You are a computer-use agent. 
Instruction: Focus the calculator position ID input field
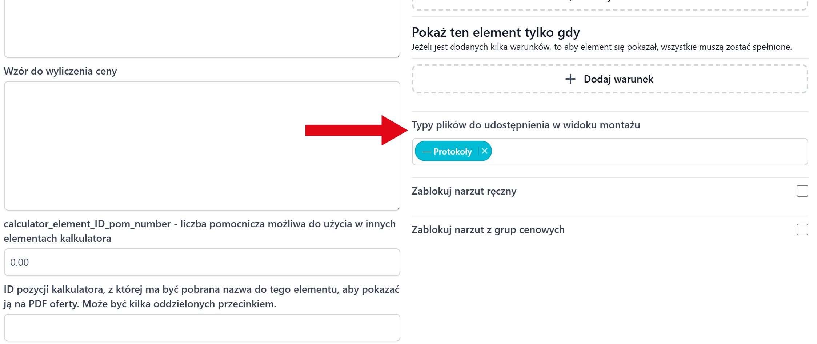(202, 327)
